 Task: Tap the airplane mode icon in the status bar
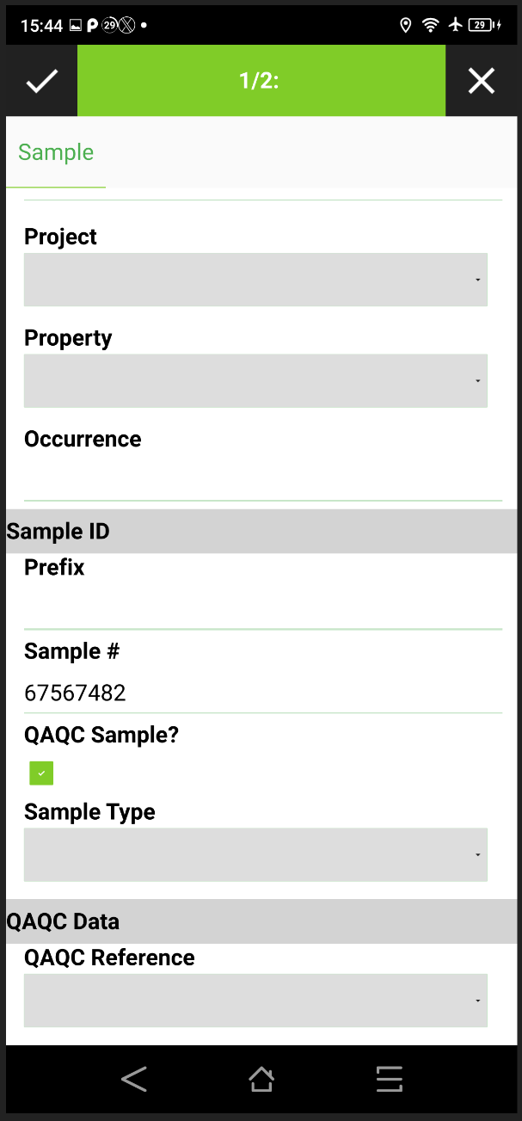point(455,25)
